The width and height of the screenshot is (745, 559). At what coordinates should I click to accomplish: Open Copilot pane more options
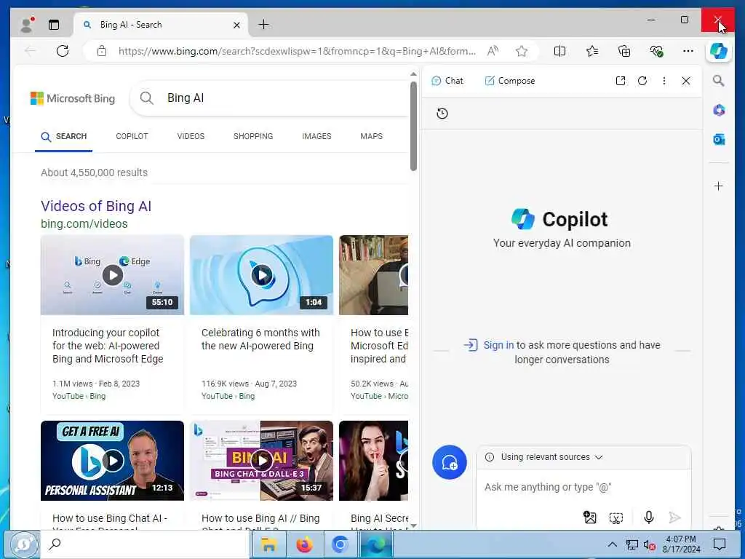[x=664, y=81]
